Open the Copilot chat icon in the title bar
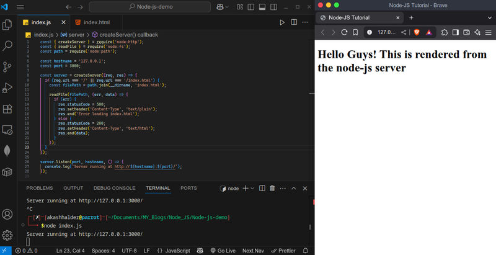 (x=220, y=7)
